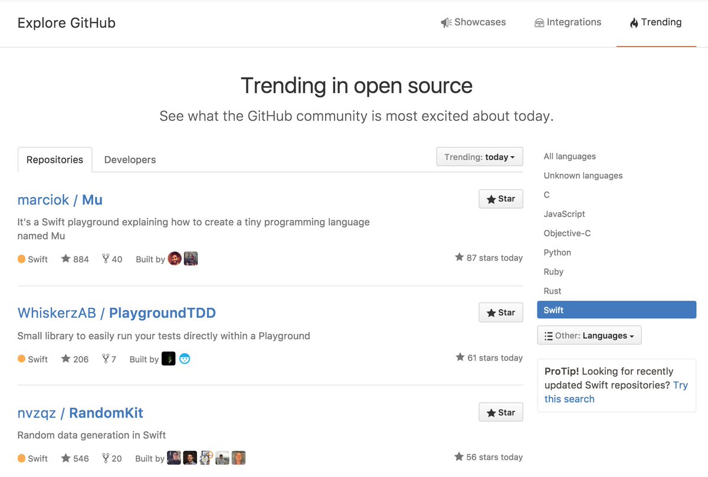Click the star count 546 for RandomKit
Screen dimensions: 708x477
click(x=75, y=459)
